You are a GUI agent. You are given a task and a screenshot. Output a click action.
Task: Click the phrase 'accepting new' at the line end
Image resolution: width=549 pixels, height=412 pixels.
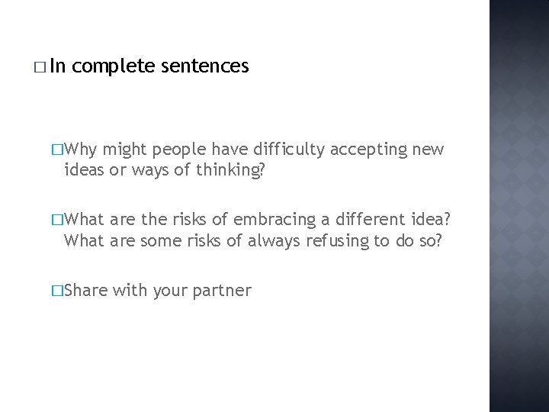pos(387,150)
